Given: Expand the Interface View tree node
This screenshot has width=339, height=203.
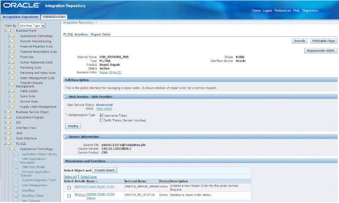Looking at the screenshot, I should (x=5, y=128).
